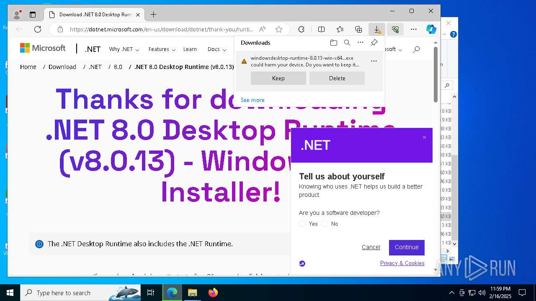
Task: Keep the downloaded runtime file
Action: click(278, 78)
